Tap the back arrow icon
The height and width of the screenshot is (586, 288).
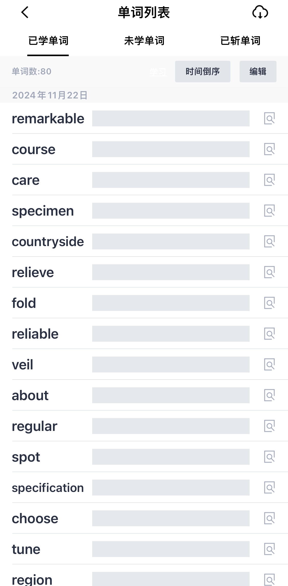click(25, 12)
